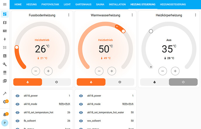Open the wrench icon in sidebar

5,64
